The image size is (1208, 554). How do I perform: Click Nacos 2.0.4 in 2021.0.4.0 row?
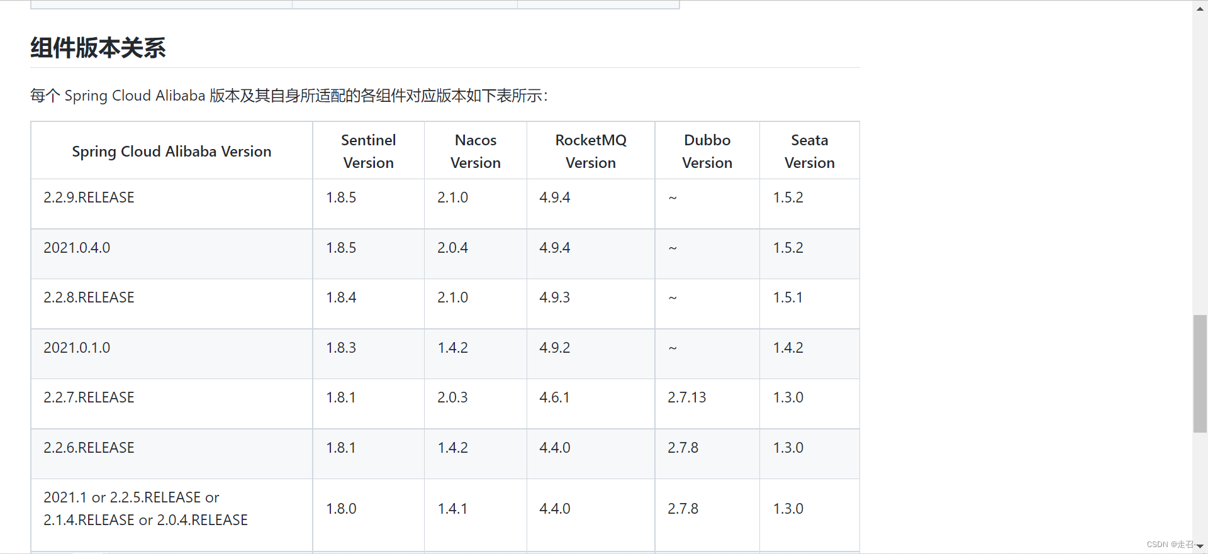pyautogui.click(x=452, y=248)
